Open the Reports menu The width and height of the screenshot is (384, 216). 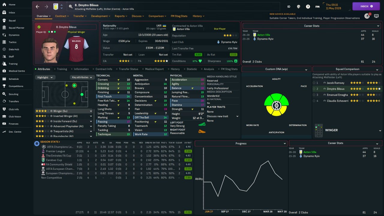click(121, 16)
